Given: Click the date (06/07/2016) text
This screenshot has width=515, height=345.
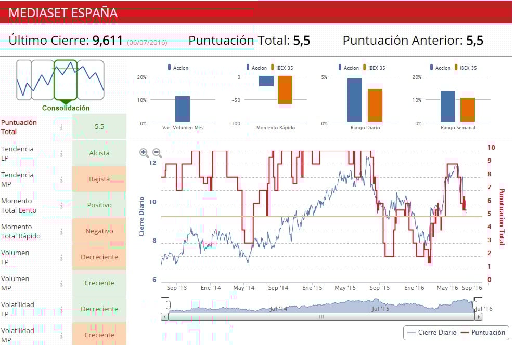Looking at the screenshot, I should tap(147, 43).
